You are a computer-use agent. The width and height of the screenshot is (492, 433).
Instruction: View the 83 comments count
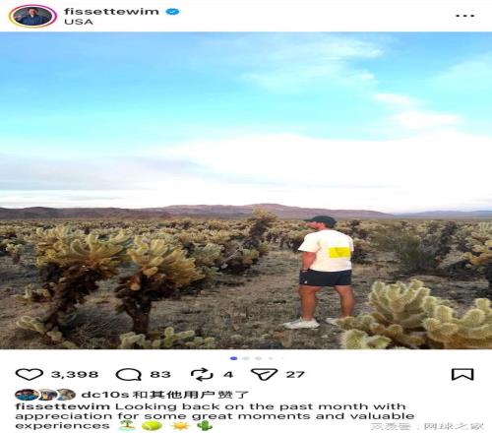click(x=160, y=374)
